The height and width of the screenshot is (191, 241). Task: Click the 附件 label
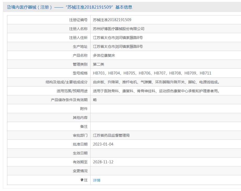(x=84, y=109)
